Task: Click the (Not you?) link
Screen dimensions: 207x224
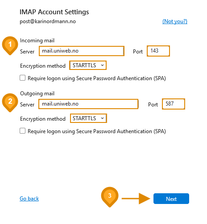Action: click(175, 21)
